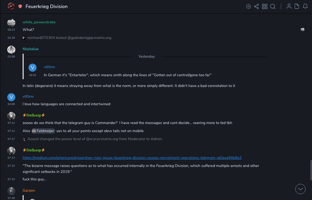312x200 pixels.
Task: Click the read receipt avatar beside 'What?'
Action: [303, 30]
